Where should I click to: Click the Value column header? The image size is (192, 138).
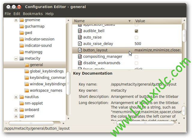click(156, 21)
